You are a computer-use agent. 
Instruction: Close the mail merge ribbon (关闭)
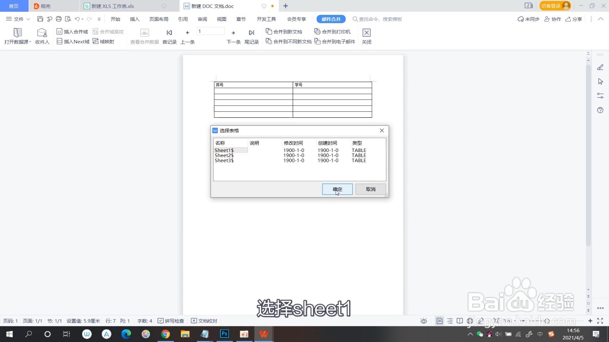tap(367, 36)
